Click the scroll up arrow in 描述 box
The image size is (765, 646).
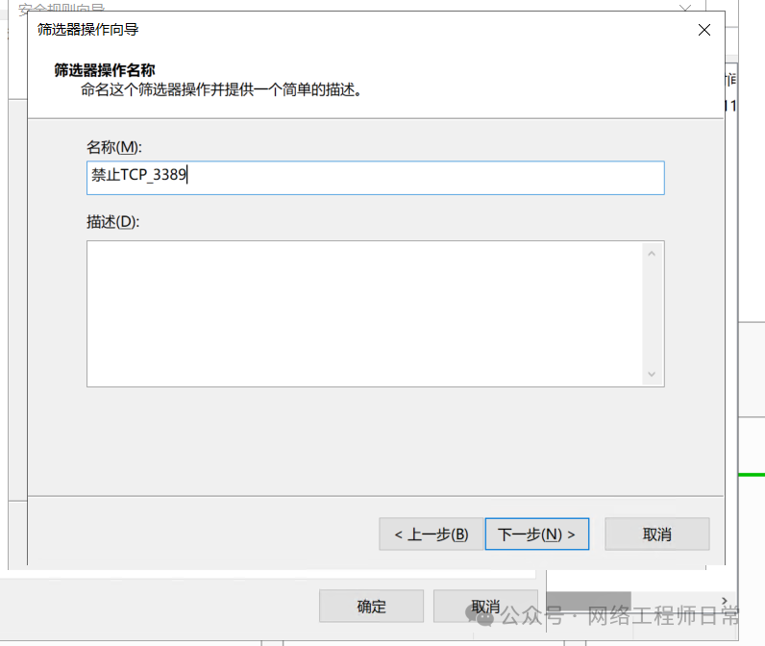tap(652, 254)
